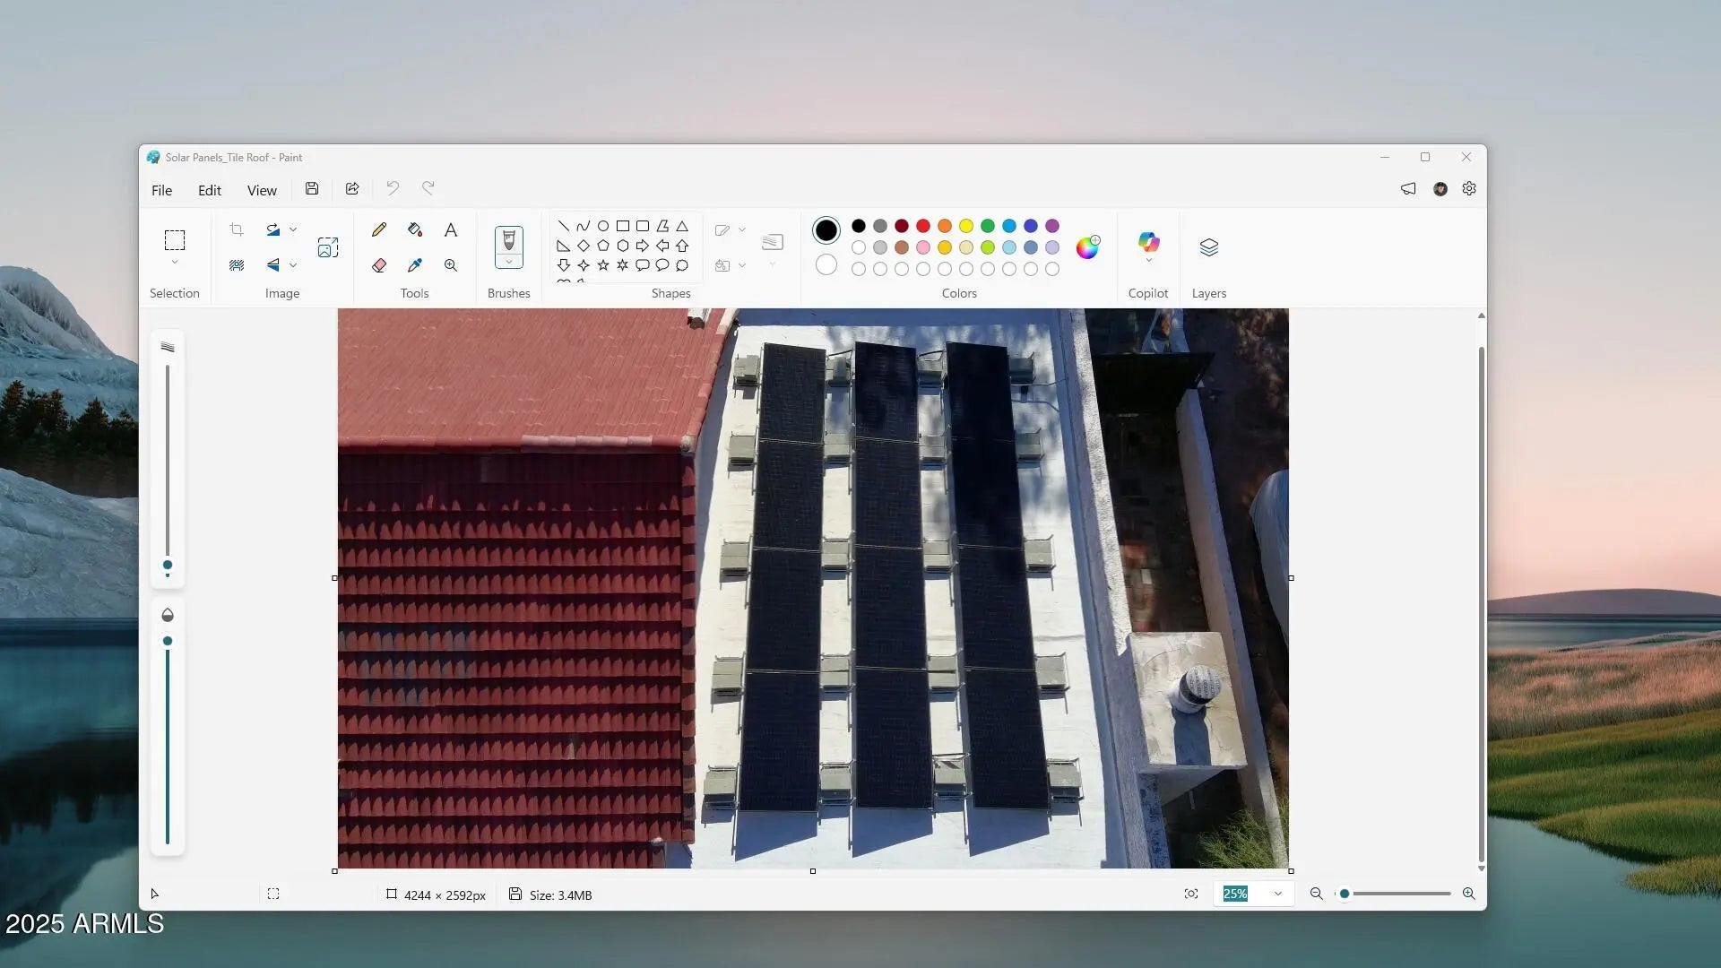Click the Remove background icon

click(x=237, y=265)
